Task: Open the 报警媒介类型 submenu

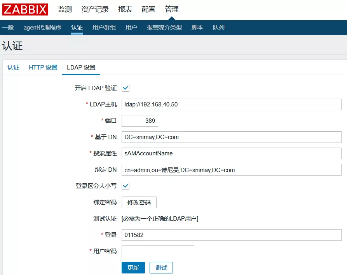Action: [164, 28]
